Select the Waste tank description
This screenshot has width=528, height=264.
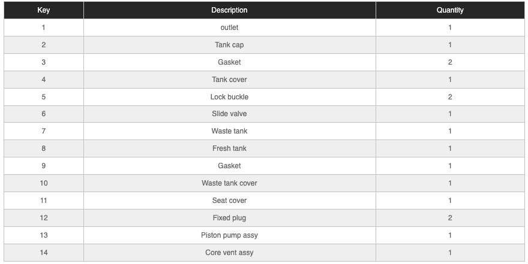pyautogui.click(x=229, y=131)
